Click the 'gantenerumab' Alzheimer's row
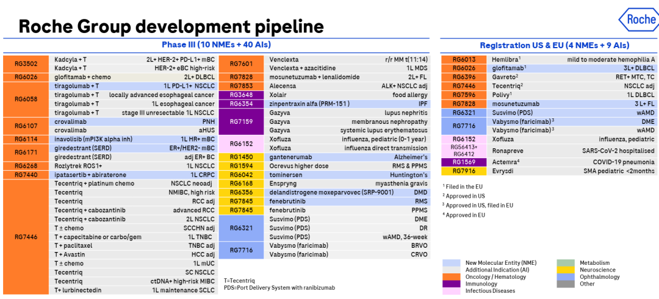Viewport: 659px width, 299px height. coord(347,157)
